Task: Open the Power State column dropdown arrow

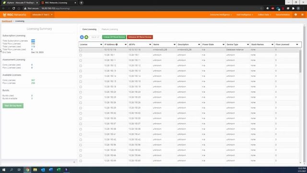Action: pos(224,45)
